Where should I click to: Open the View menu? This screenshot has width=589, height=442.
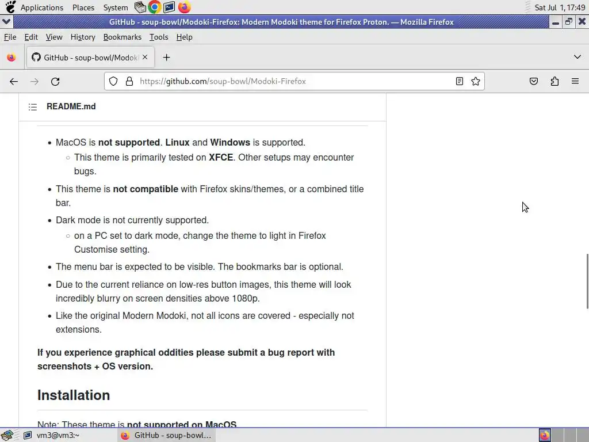tap(54, 37)
